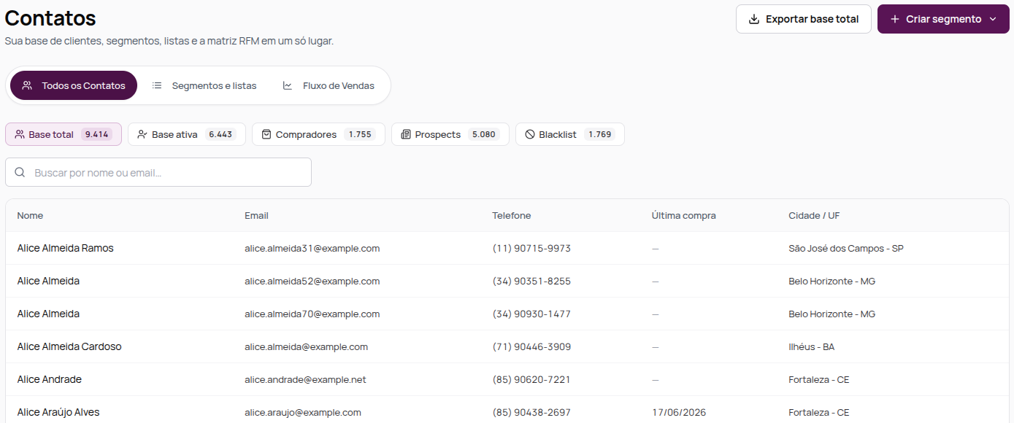This screenshot has height=423, width=1014.
Task: Click the chart icon beside Fluxo de Vendas
Action: coord(288,85)
